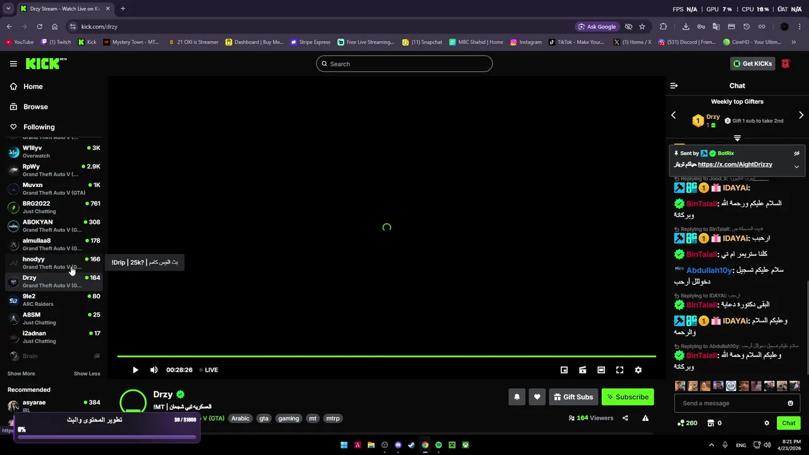
Task: Click the KICK logo
Action: coord(46,63)
